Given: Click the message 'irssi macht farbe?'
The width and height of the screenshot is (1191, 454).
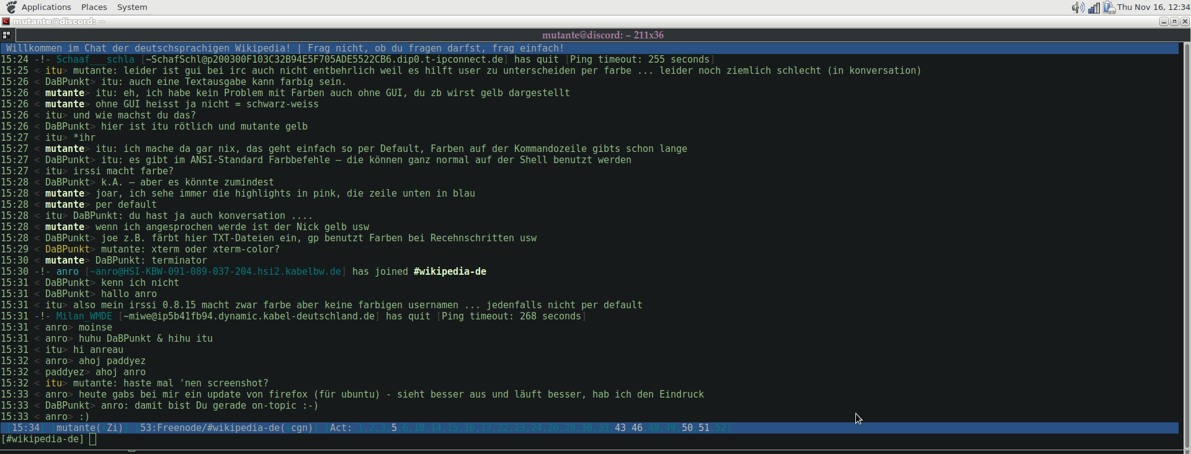Looking at the screenshot, I should tap(123, 171).
